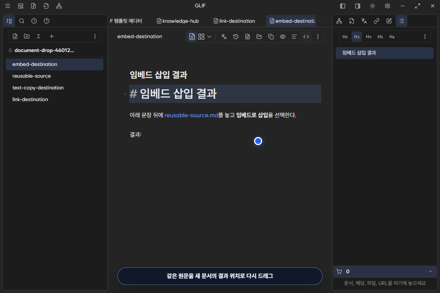The image size is (440, 293).
Task: Open outline panel more options
Action: (x=425, y=37)
